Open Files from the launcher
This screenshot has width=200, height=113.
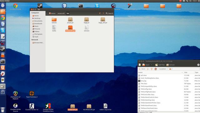pyautogui.click(x=3, y=12)
